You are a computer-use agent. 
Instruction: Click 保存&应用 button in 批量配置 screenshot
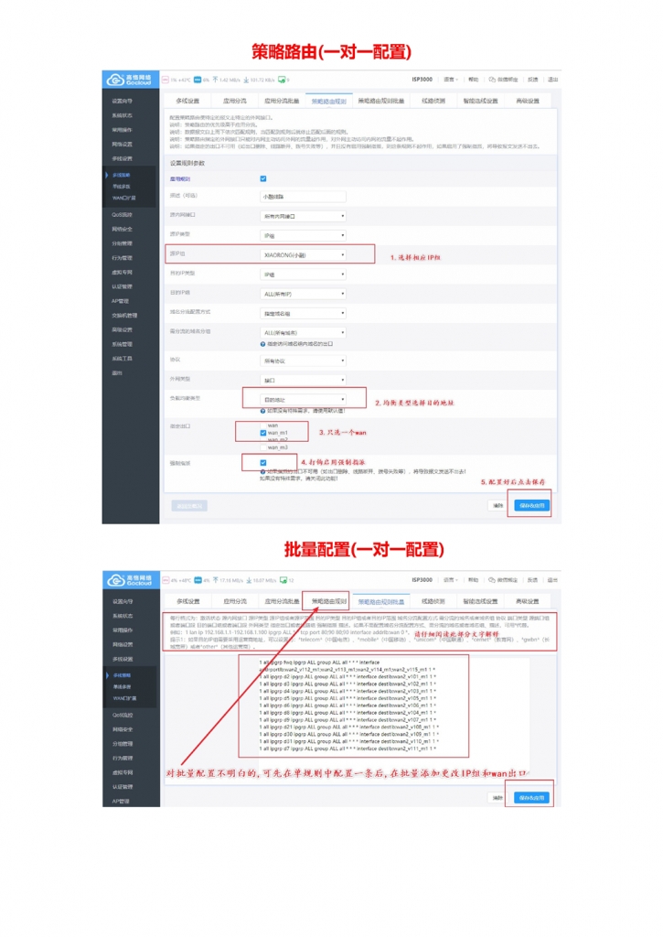click(531, 798)
